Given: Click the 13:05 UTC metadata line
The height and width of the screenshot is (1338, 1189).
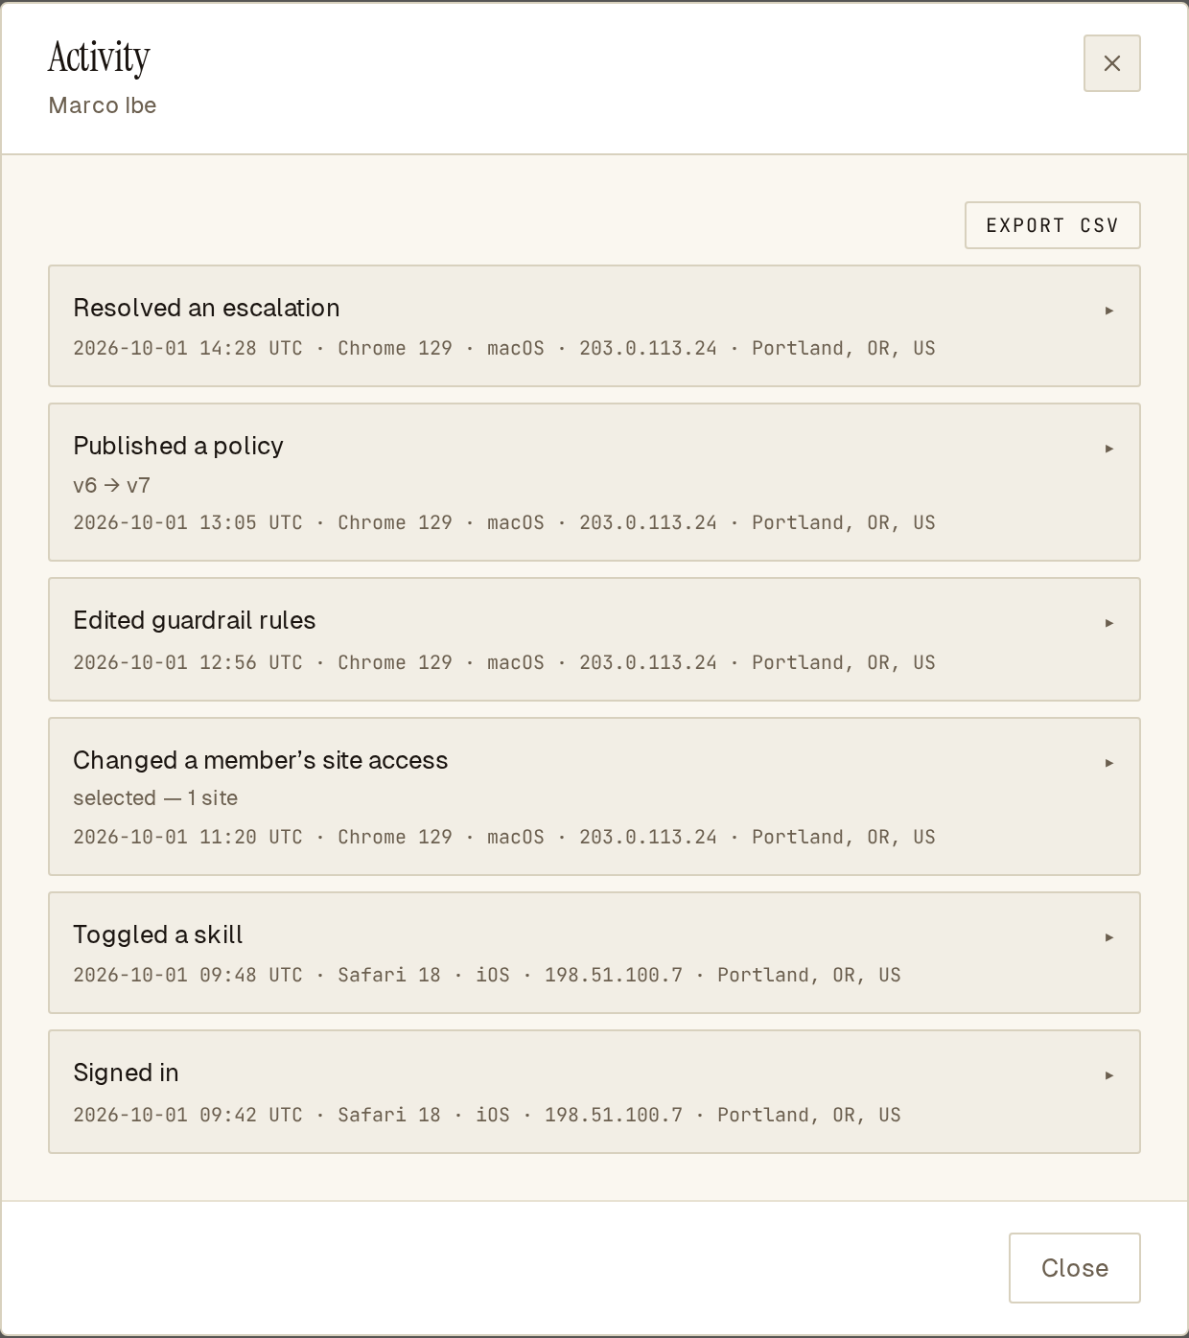Looking at the screenshot, I should pyautogui.click(x=504, y=522).
